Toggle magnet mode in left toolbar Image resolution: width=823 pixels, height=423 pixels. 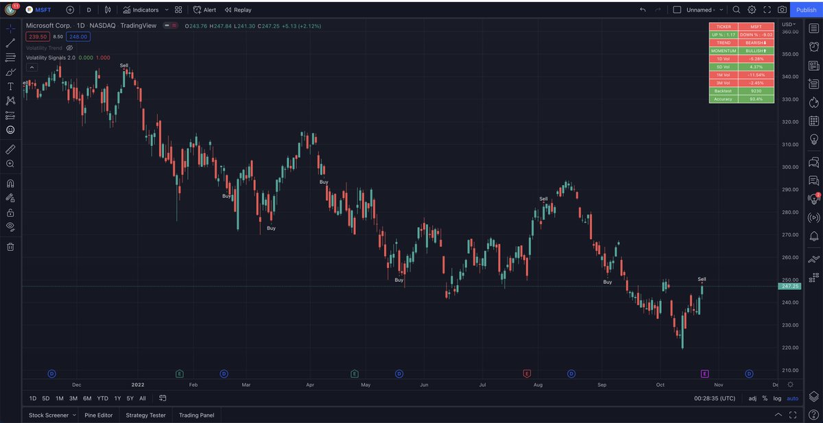point(10,183)
